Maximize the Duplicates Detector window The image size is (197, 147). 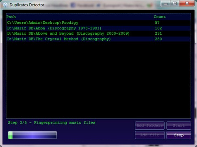pyautogui.click(x=175, y=4)
